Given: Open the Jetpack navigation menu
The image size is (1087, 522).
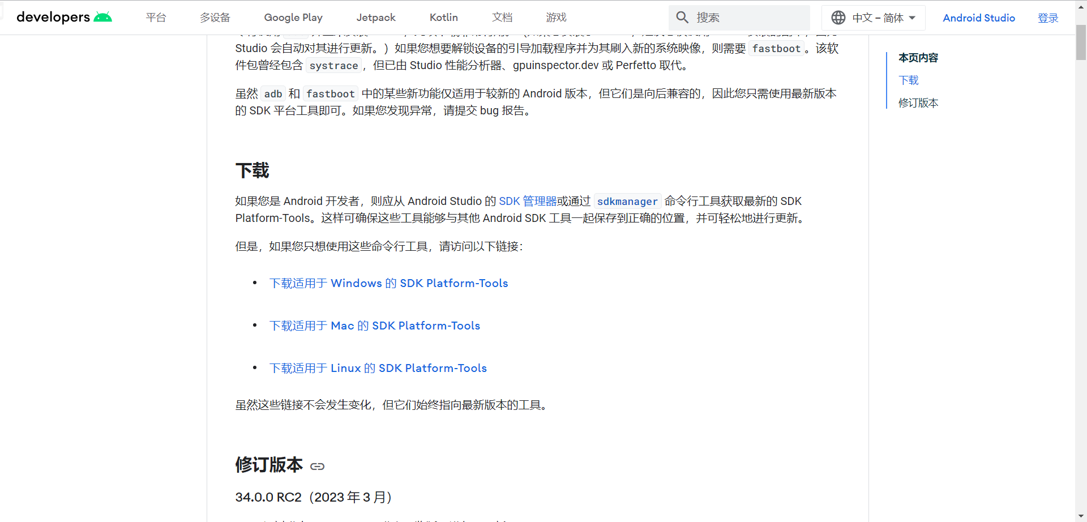Looking at the screenshot, I should coord(375,17).
